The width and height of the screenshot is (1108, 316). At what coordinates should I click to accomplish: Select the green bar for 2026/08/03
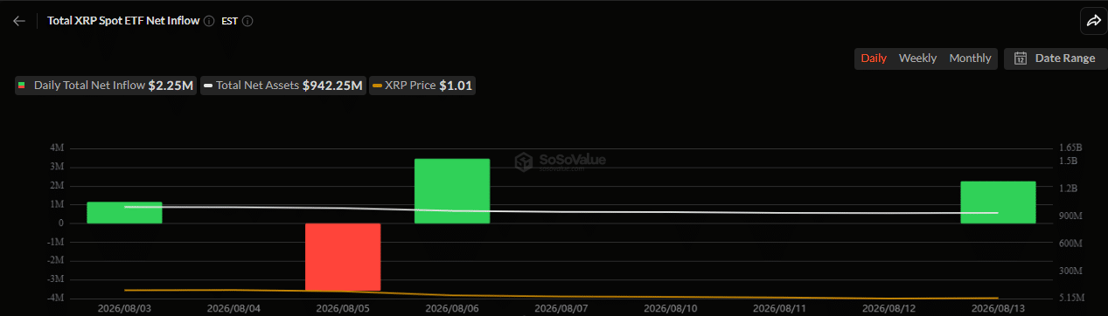coord(124,213)
